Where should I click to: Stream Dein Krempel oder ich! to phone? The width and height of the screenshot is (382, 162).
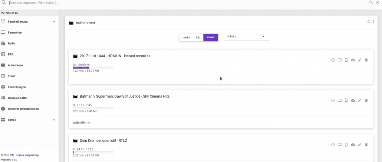point(346,145)
